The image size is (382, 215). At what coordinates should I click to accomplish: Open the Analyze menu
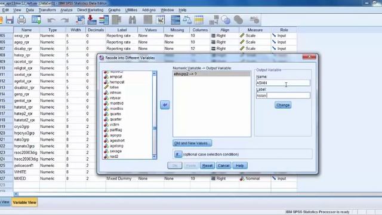66,10
